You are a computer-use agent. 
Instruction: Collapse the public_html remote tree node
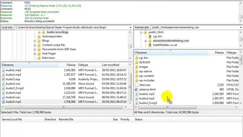tap(141, 32)
